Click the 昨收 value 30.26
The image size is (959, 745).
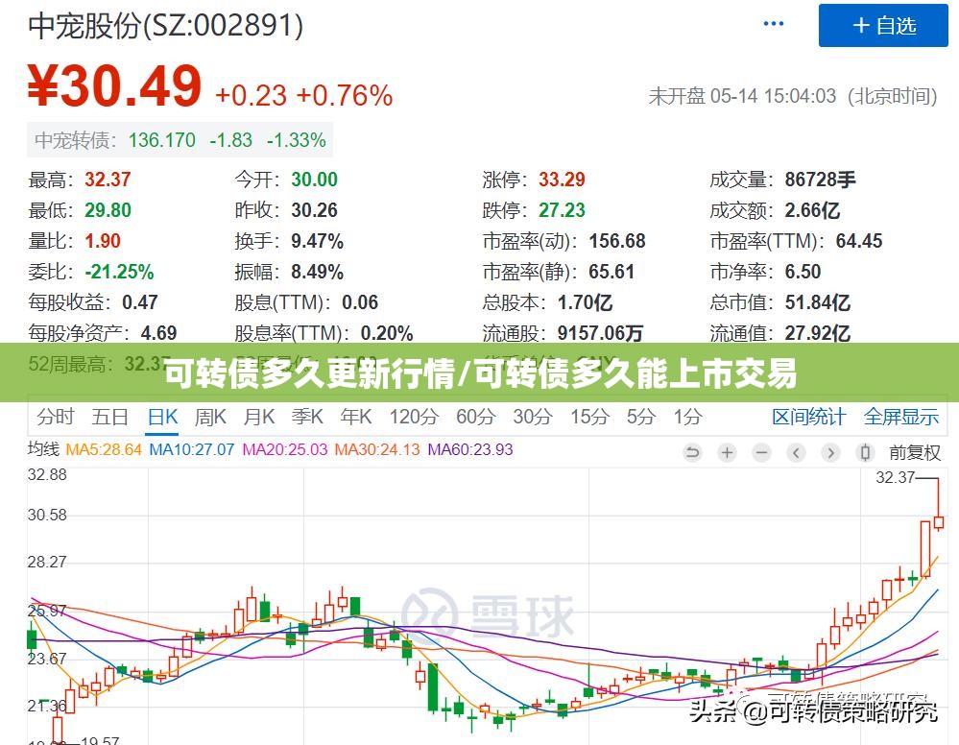[314, 210]
